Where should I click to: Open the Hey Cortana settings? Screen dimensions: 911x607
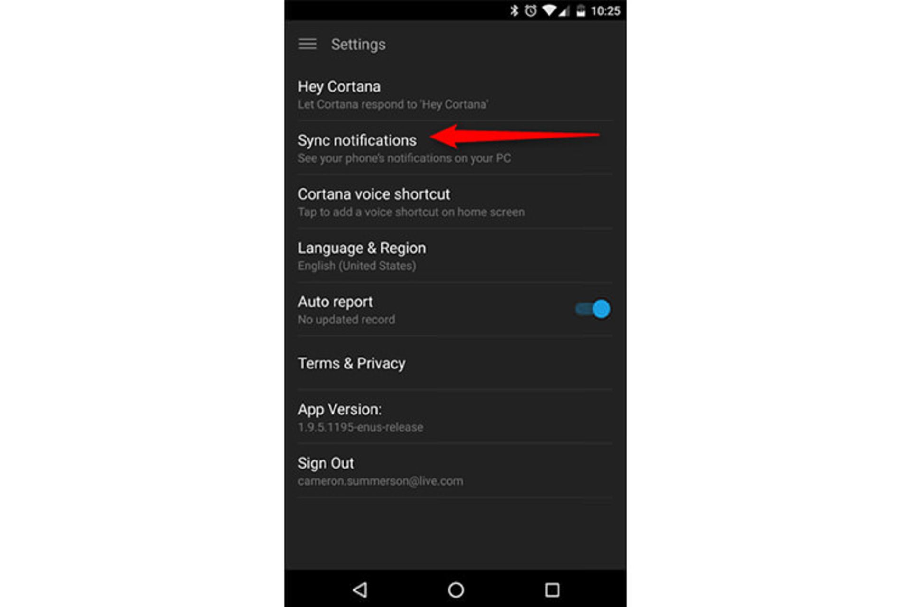pyautogui.click(x=455, y=92)
